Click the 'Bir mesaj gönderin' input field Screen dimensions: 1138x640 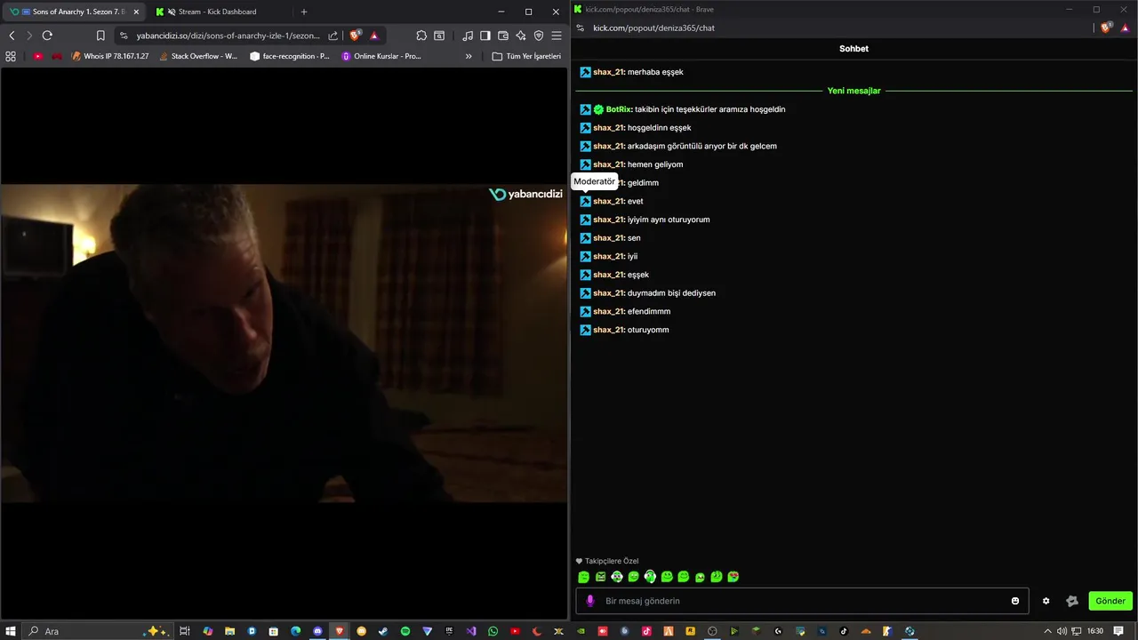click(802, 601)
